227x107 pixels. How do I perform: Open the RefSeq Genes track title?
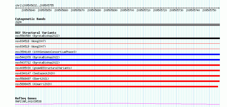pyautogui.click(x=26, y=99)
